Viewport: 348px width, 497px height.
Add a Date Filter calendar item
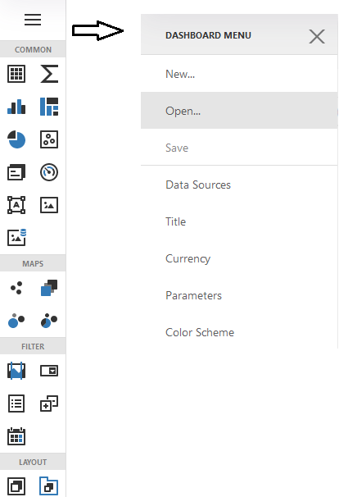[16, 436]
